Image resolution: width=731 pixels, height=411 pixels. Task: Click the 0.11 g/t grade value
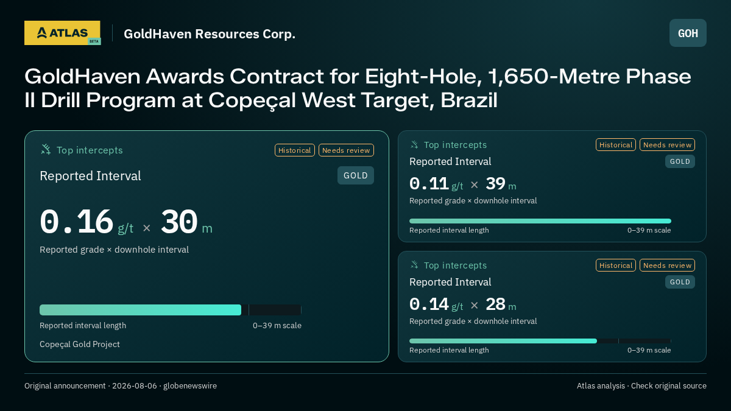436,184
